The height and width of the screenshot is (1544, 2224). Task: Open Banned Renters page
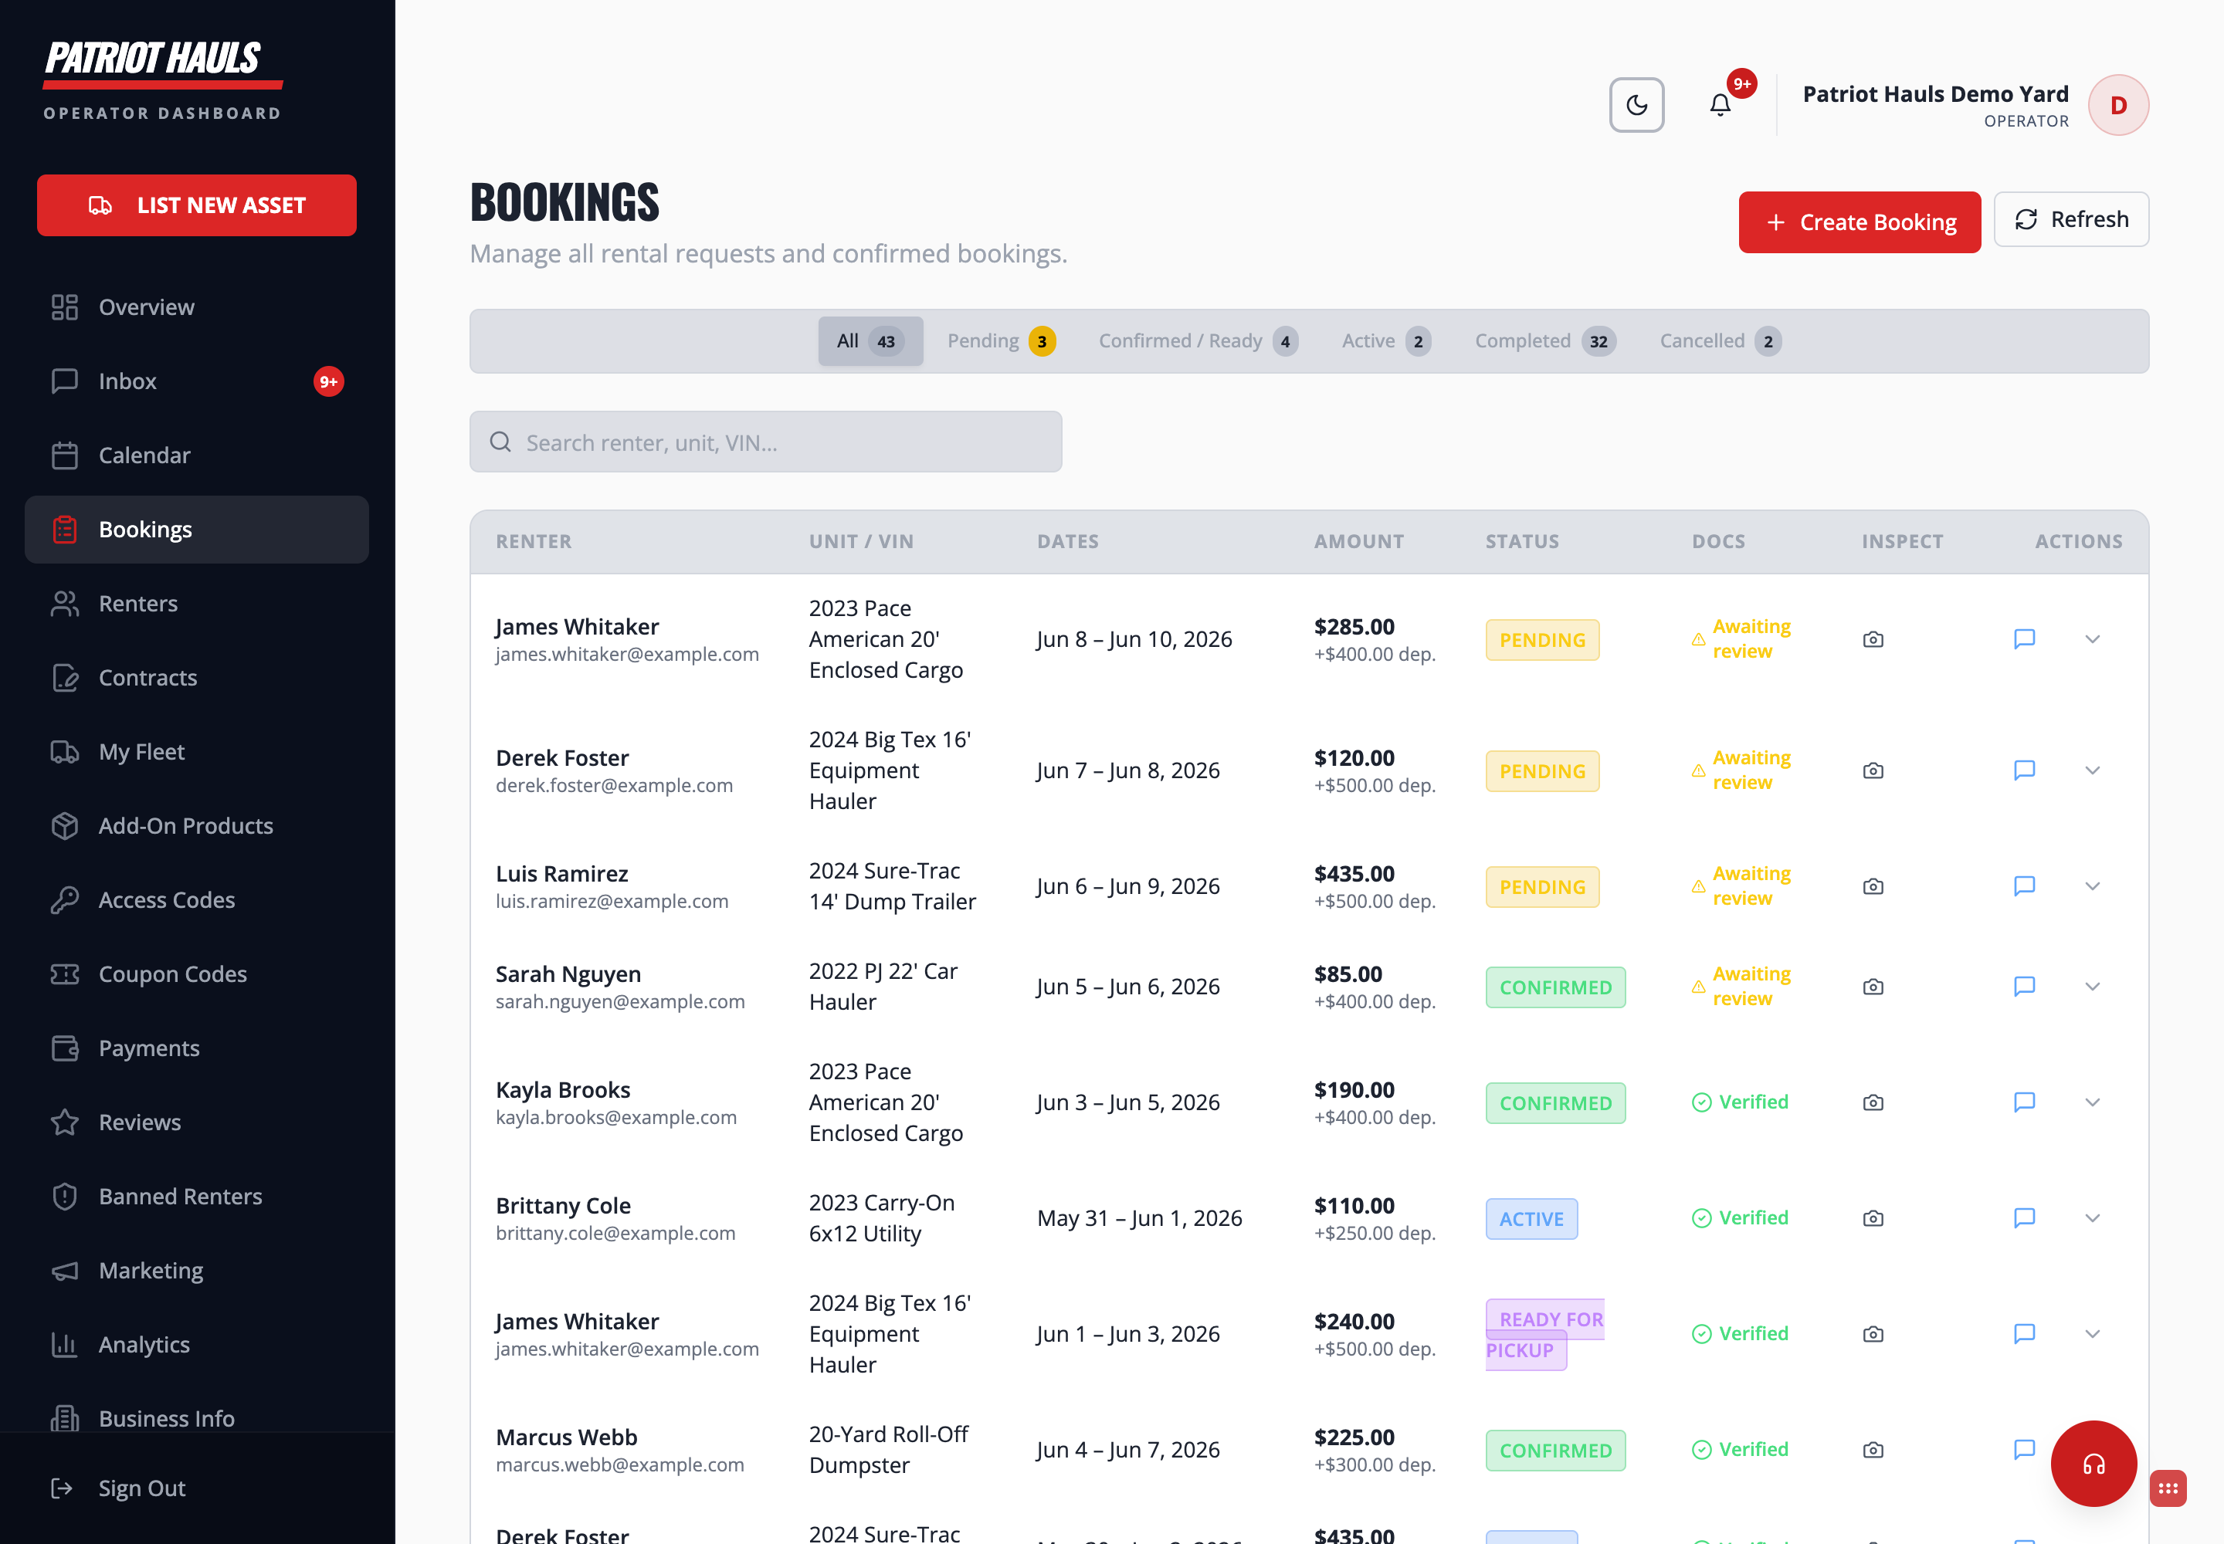pyautogui.click(x=196, y=1197)
